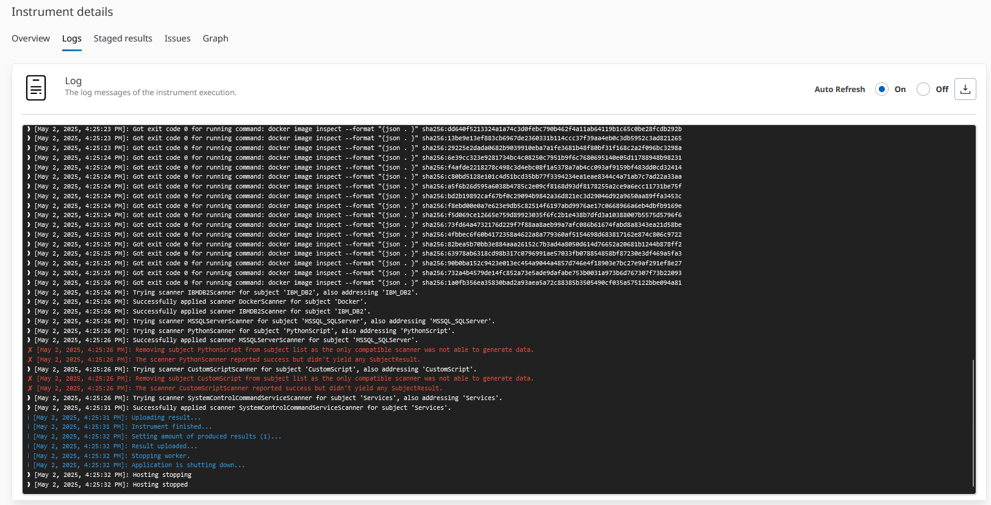Open the Staged results tab
The image size is (991, 505).
(123, 38)
